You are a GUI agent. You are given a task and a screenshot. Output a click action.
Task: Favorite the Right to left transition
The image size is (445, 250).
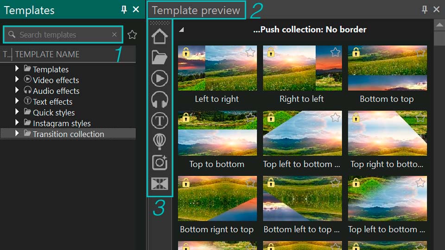coord(335,52)
